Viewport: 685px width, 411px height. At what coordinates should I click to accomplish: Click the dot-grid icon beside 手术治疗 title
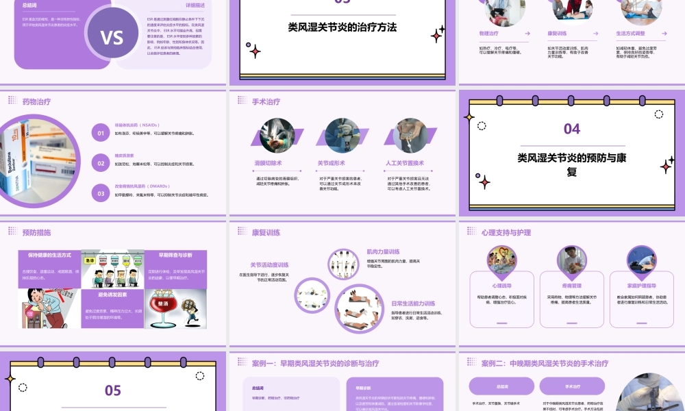click(x=242, y=100)
